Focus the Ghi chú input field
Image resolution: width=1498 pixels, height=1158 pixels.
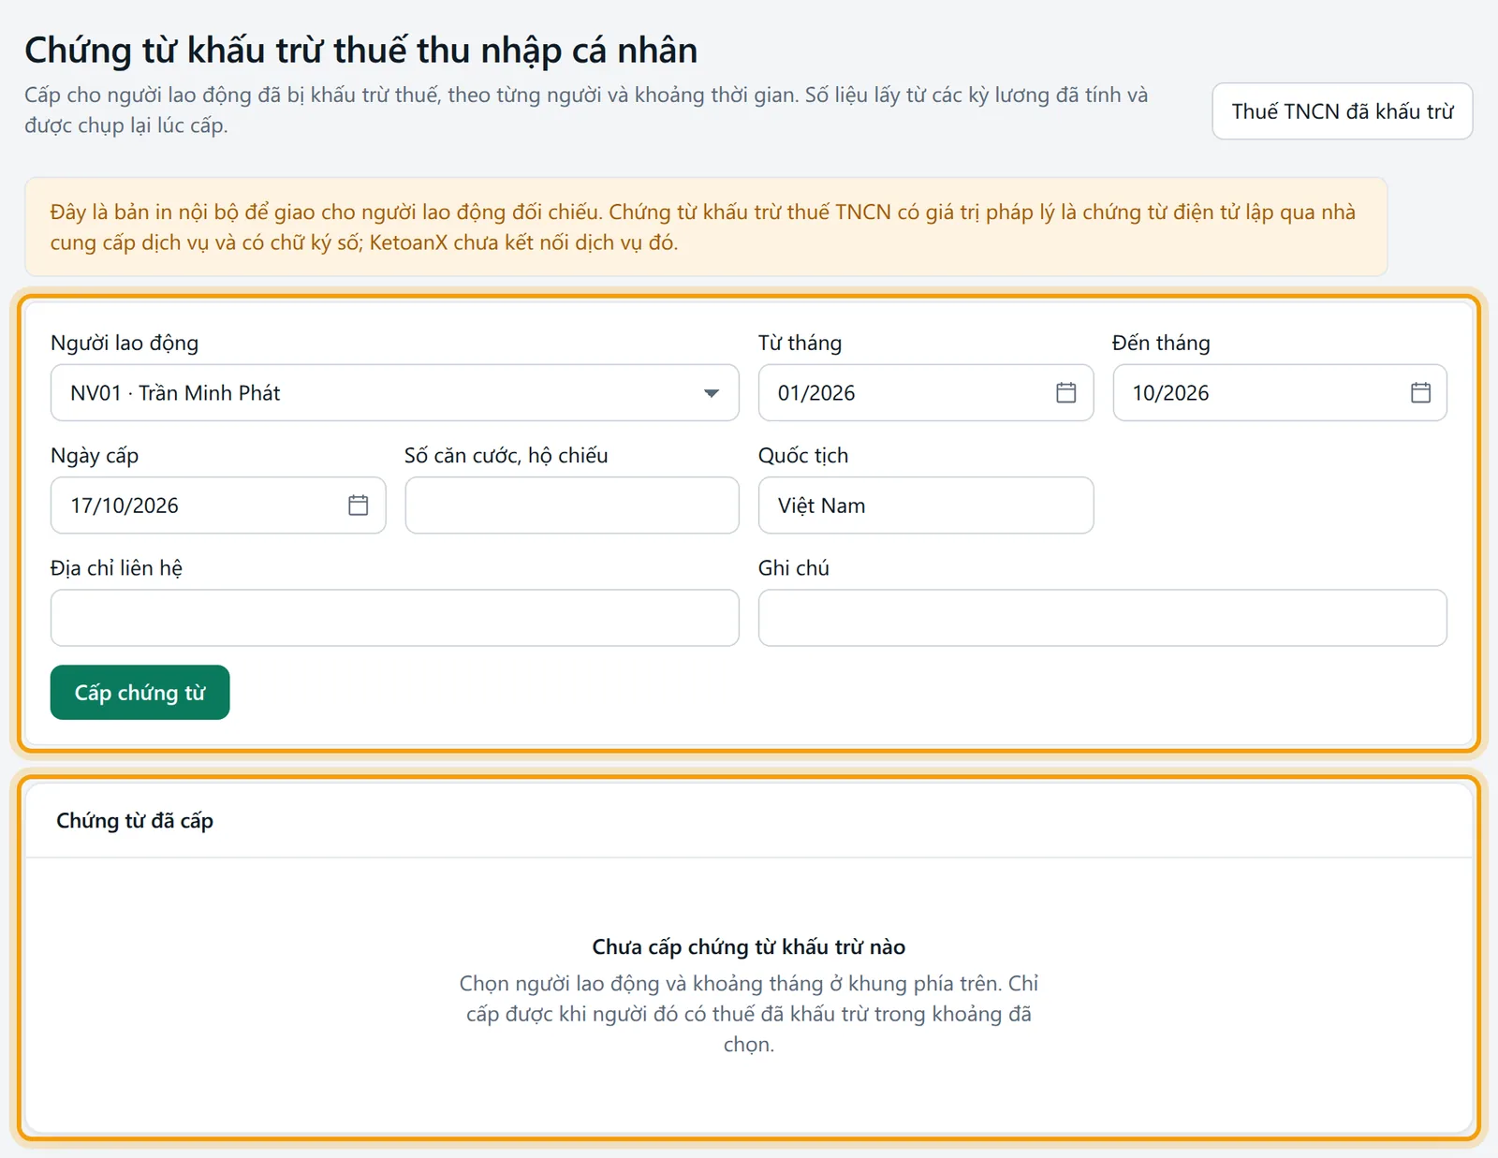[1102, 618]
